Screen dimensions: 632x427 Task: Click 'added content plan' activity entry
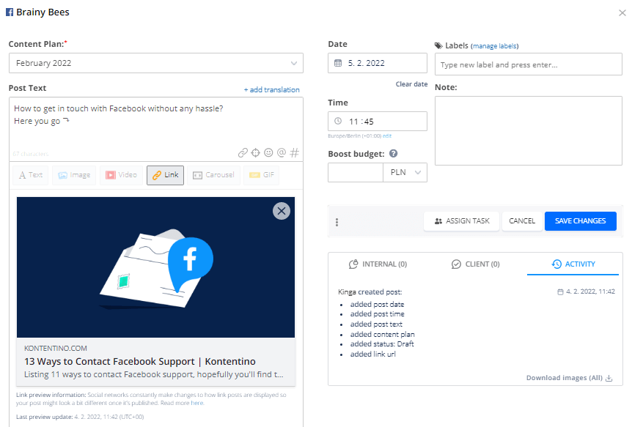click(382, 334)
